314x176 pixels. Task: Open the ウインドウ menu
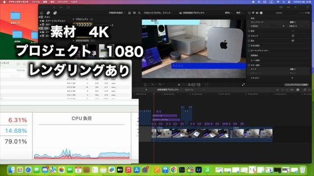click(63, 2)
